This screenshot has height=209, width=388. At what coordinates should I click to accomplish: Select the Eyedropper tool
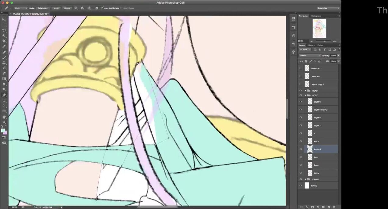tap(4, 46)
